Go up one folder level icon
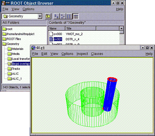Image resolution: width=155 pixels, height=136 pixels. click(48, 16)
